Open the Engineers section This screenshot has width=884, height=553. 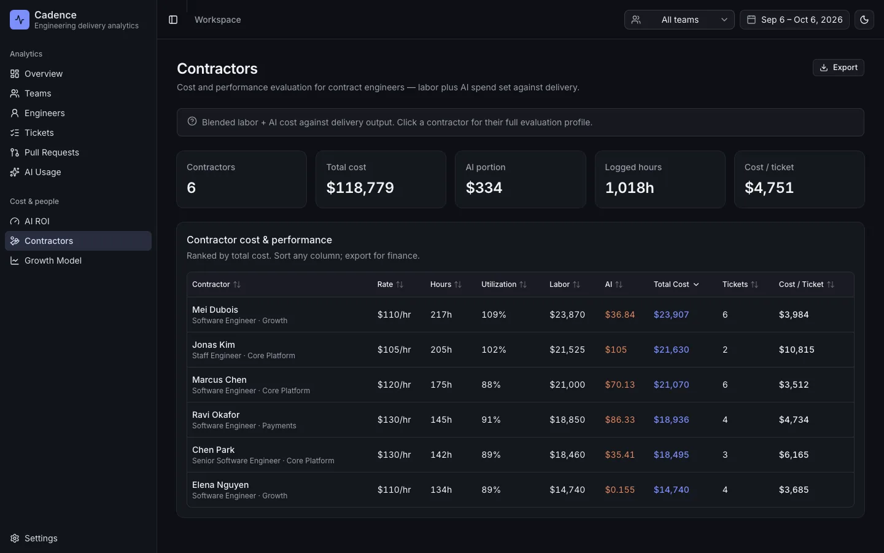(78, 113)
